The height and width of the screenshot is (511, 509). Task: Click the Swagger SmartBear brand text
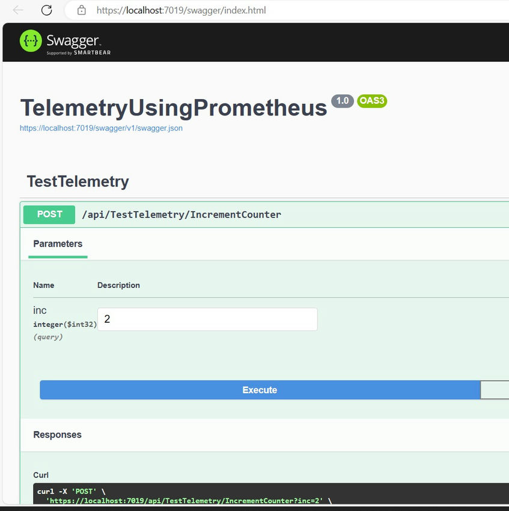[x=79, y=44]
